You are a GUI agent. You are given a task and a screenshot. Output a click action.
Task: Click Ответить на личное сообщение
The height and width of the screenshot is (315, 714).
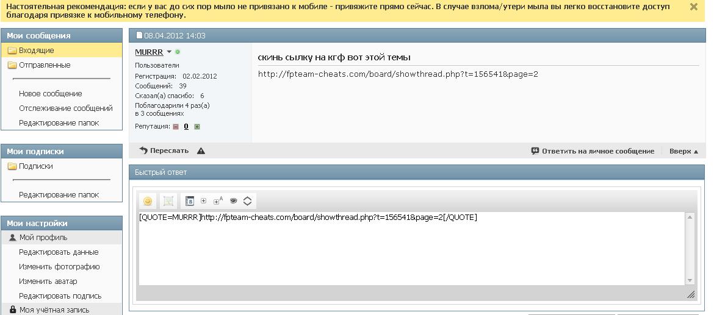[x=593, y=151]
